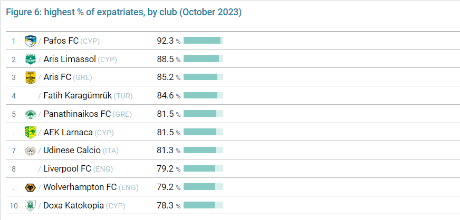Image resolution: width=460 pixels, height=220 pixels.
Task: Click the yellow Aris FC crest
Action: click(x=30, y=77)
